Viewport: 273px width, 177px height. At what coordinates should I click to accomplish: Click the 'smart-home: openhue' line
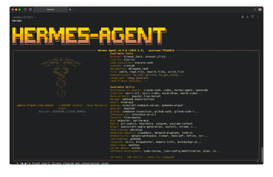[124, 145]
